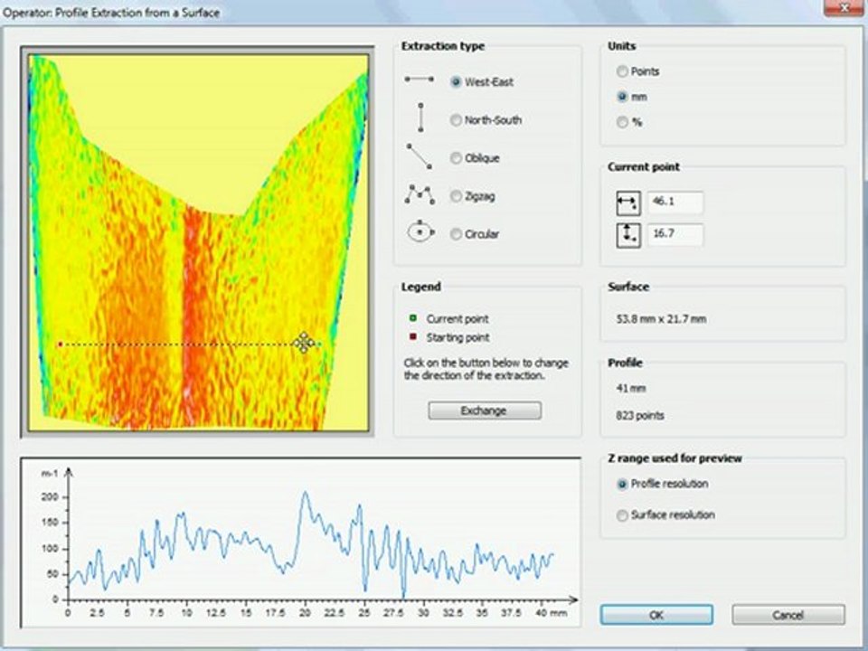Click the surface size text 53.8 mm x 21.7 mm
Screen dimensions: 868x651
point(661,319)
